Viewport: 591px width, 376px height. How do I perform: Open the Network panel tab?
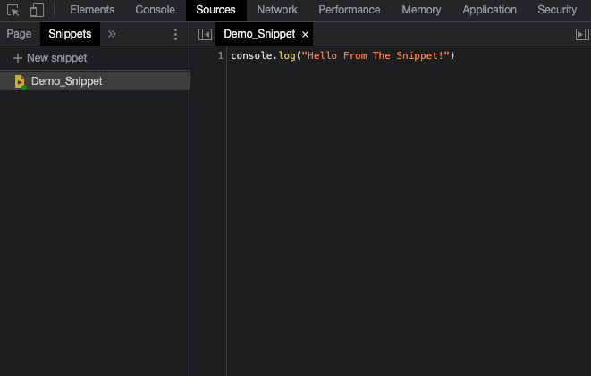277,10
